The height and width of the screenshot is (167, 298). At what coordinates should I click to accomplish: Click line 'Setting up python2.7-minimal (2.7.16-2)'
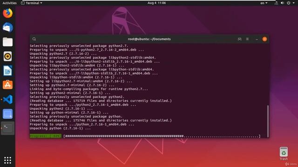[x=72, y=85]
